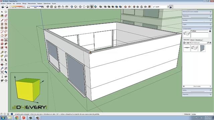Viewport: 214px width, 120px height.
Task: Switch to Top view
Action: click(x=51, y=7)
